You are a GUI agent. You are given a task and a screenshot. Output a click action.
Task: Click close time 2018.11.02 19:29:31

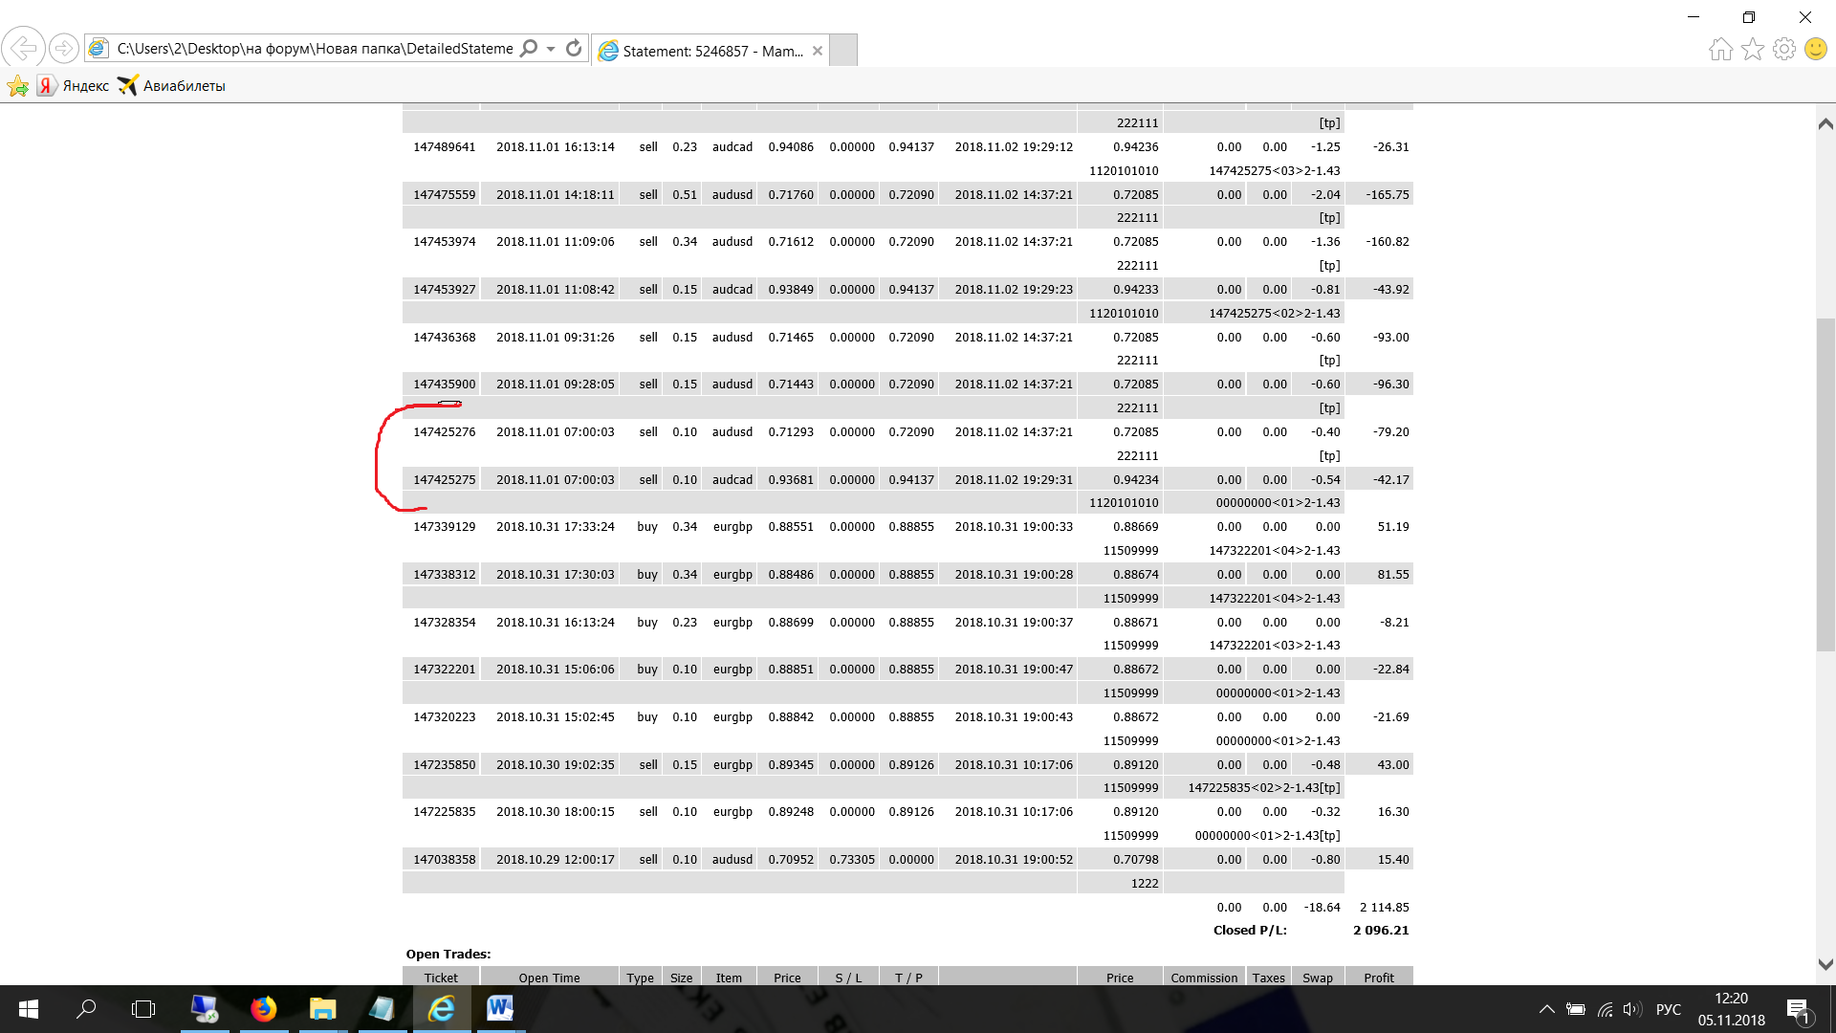coord(1014,480)
